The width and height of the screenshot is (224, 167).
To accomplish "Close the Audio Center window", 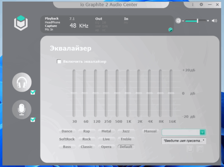I will (217, 5).
